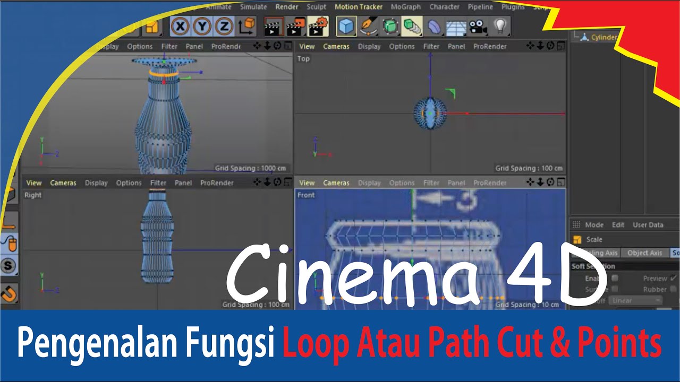
Task: Click Edit in the Attributes manager
Action: click(x=618, y=224)
